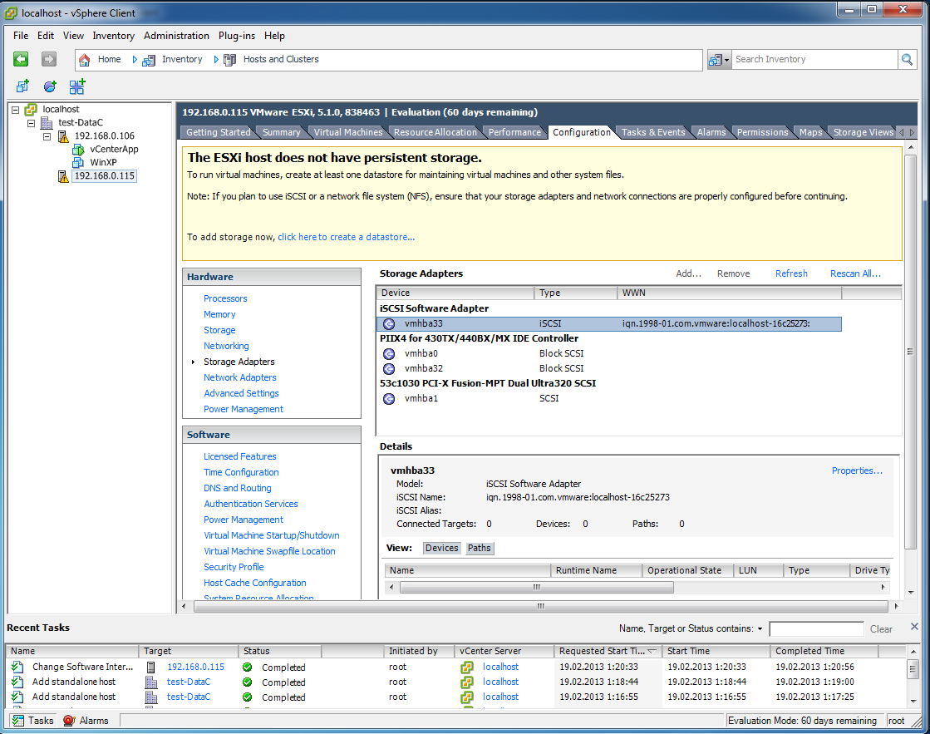Screen dimensions: 930x734
Task: Click the vmhba1 adapter icon
Action: [389, 399]
